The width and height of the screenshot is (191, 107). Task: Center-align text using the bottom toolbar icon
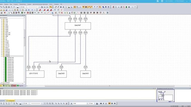[x=112, y=103]
